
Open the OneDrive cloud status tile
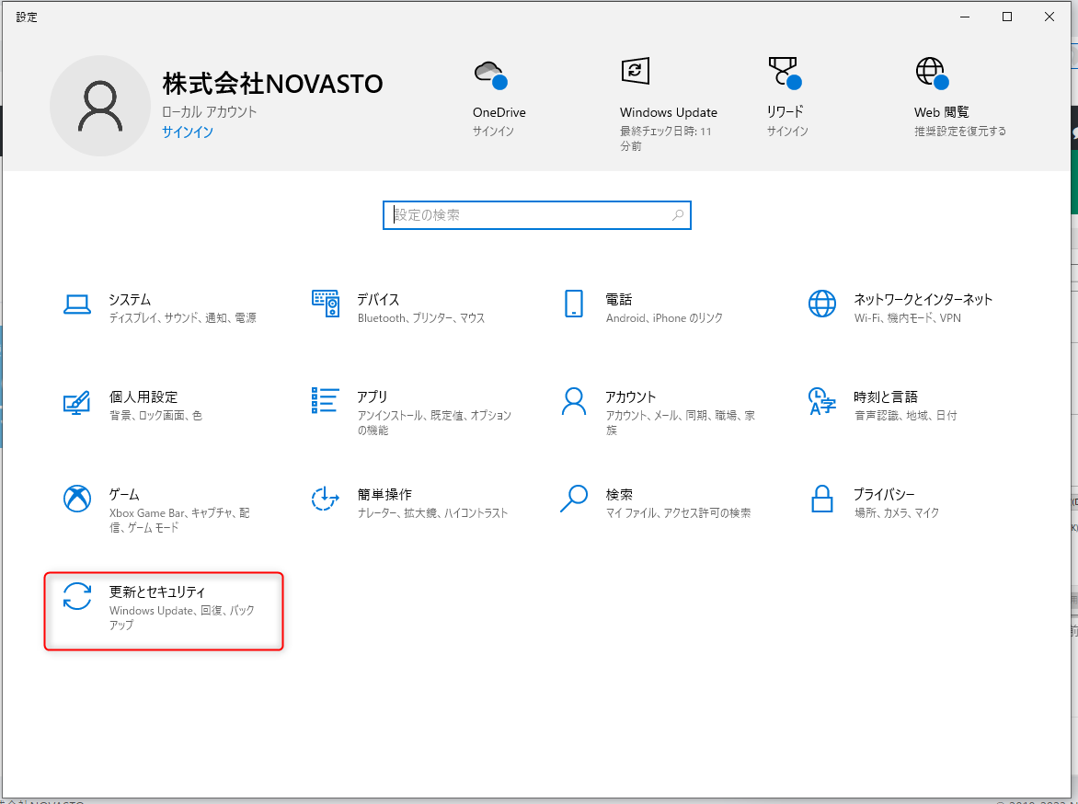point(499,98)
